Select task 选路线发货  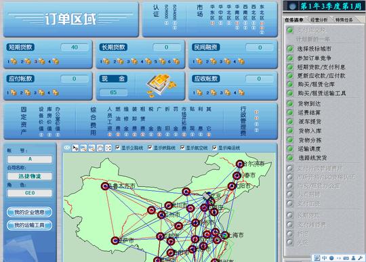(312, 158)
